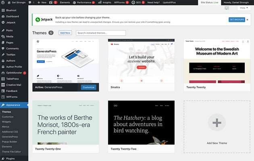Open the Customize submenu item
This screenshot has width=254, height=161.
click(x=8, y=117)
